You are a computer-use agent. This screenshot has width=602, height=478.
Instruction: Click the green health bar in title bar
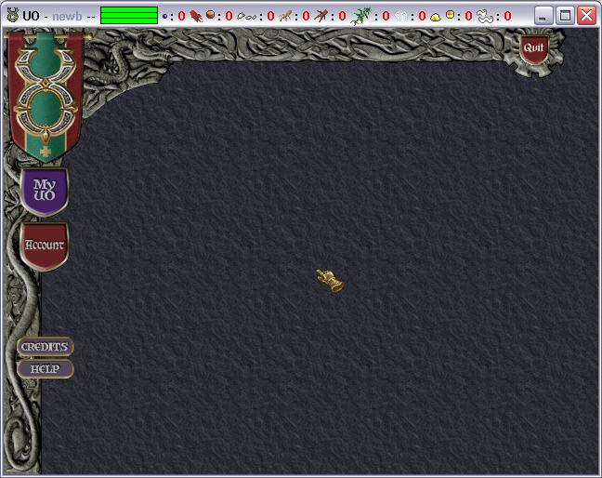[x=129, y=16]
